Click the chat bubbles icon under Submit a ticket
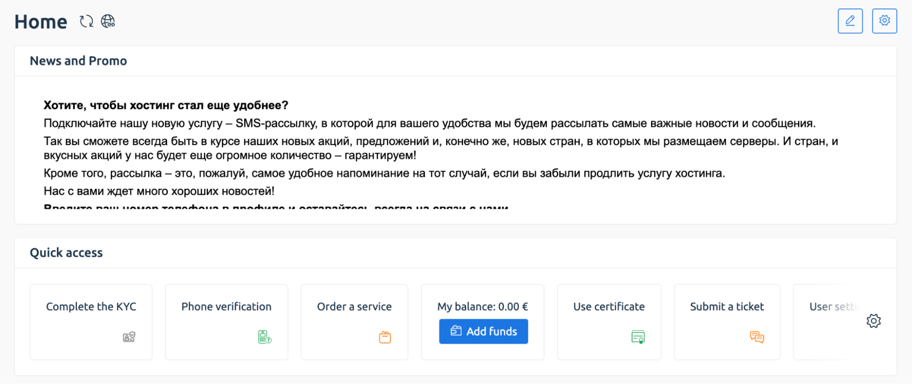Image resolution: width=912 pixels, height=384 pixels. coord(757,337)
